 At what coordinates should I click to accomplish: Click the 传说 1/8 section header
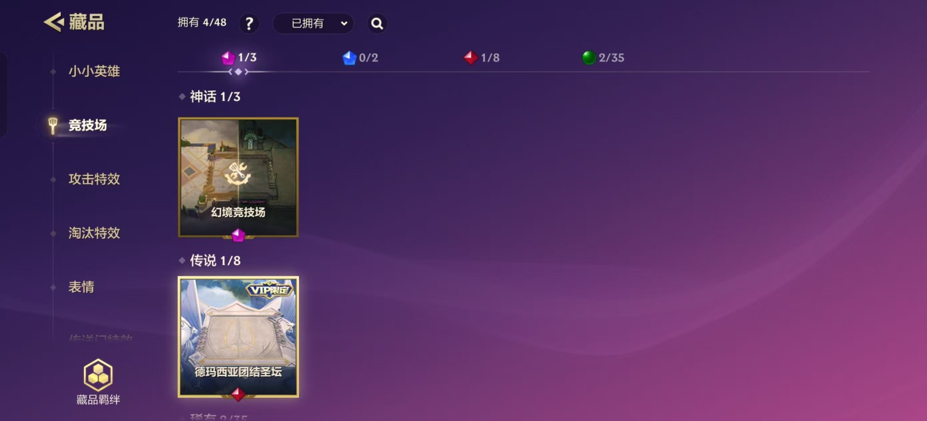point(215,261)
